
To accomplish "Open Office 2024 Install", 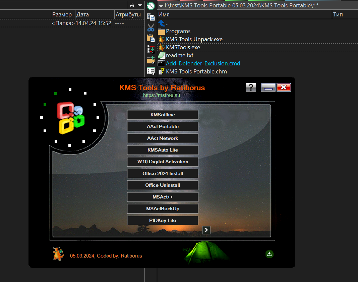I will pyautogui.click(x=163, y=174).
